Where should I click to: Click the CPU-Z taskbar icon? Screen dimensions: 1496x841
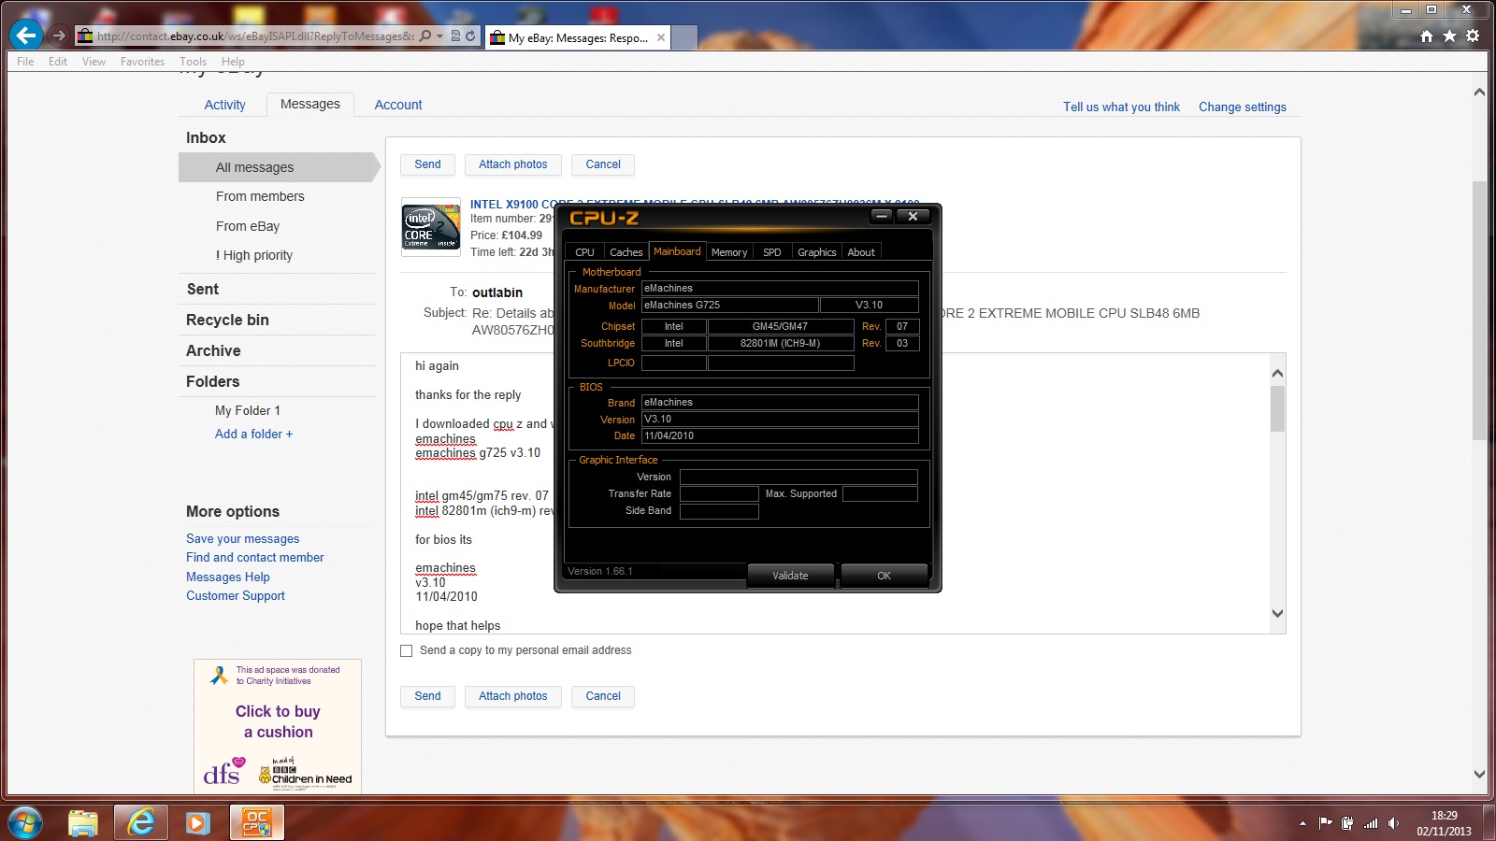pyautogui.click(x=256, y=822)
